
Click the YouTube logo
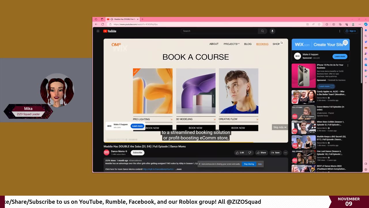click(x=110, y=31)
